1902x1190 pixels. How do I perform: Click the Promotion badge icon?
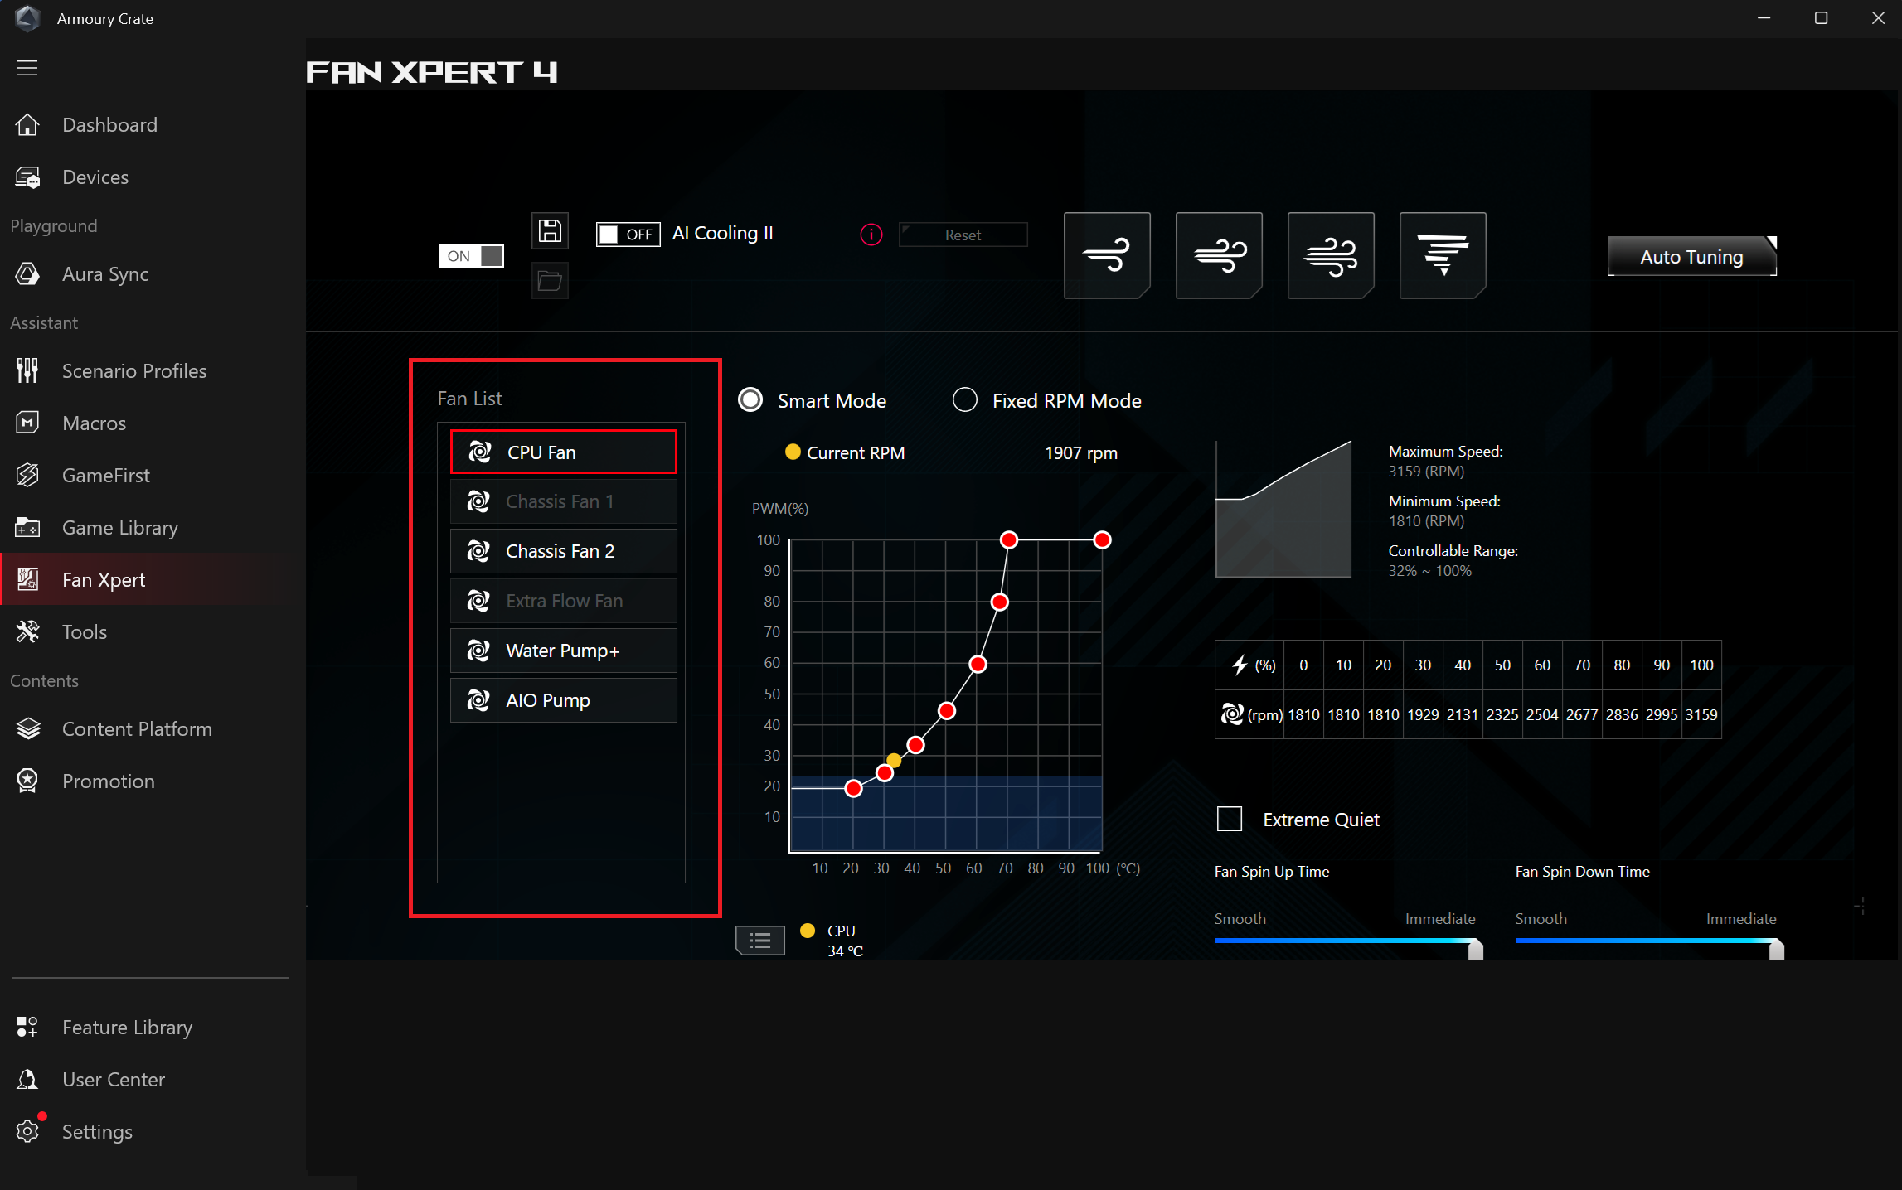pyautogui.click(x=27, y=781)
